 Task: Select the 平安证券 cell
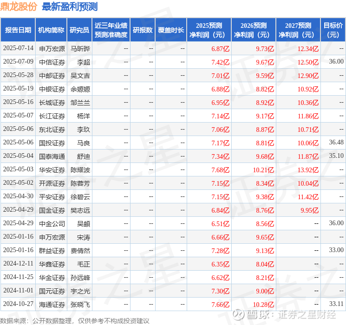tap(52, 197)
